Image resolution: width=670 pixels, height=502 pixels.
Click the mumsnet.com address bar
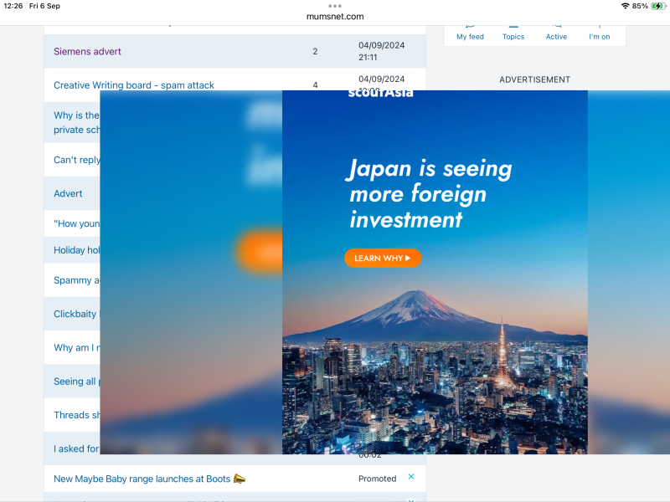pyautogui.click(x=335, y=16)
